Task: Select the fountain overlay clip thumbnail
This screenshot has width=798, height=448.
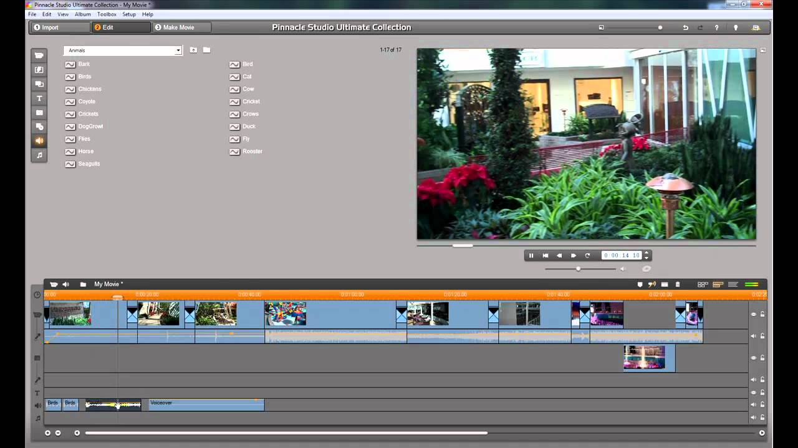Action: (645, 358)
